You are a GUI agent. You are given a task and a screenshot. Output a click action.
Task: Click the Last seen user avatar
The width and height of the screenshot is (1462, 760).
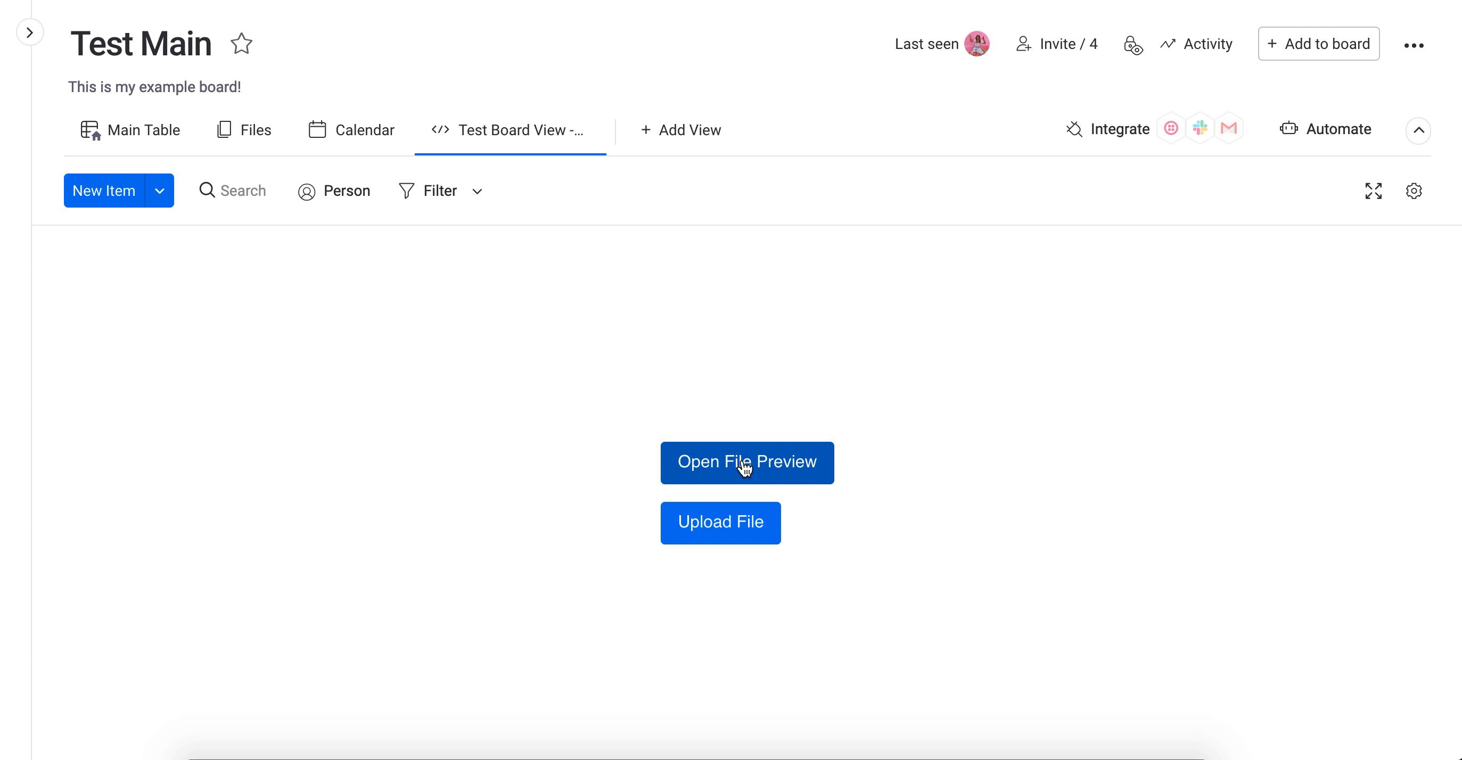[978, 44]
